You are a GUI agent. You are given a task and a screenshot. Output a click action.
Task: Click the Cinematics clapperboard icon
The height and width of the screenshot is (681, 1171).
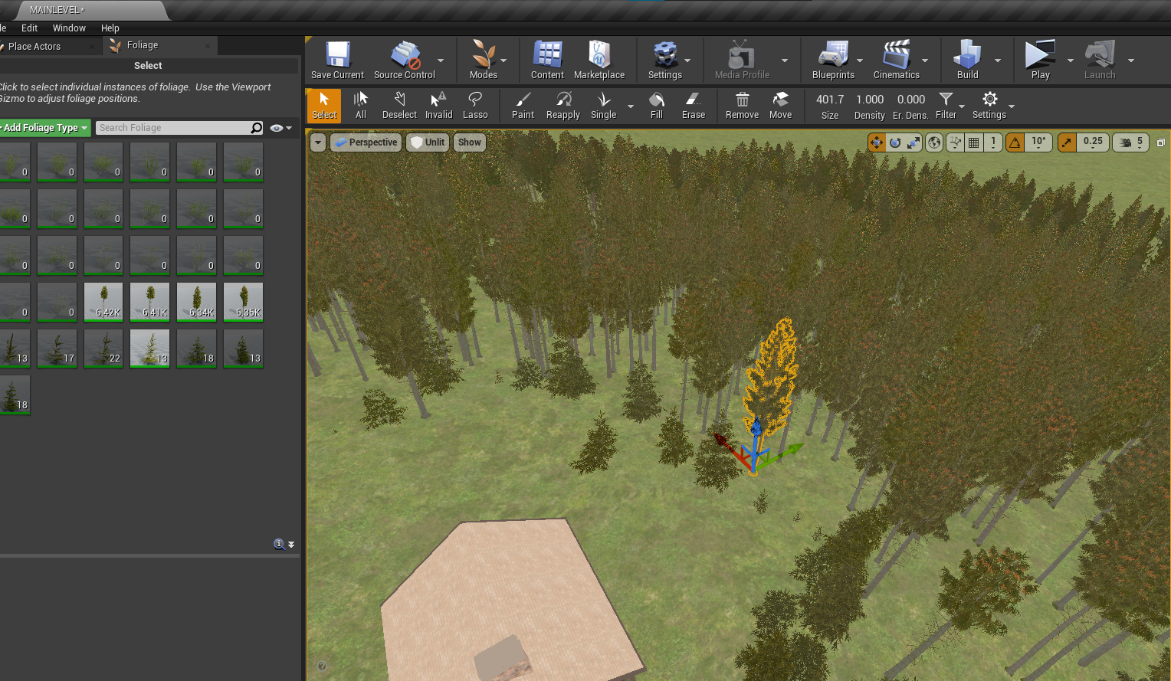[896, 55]
